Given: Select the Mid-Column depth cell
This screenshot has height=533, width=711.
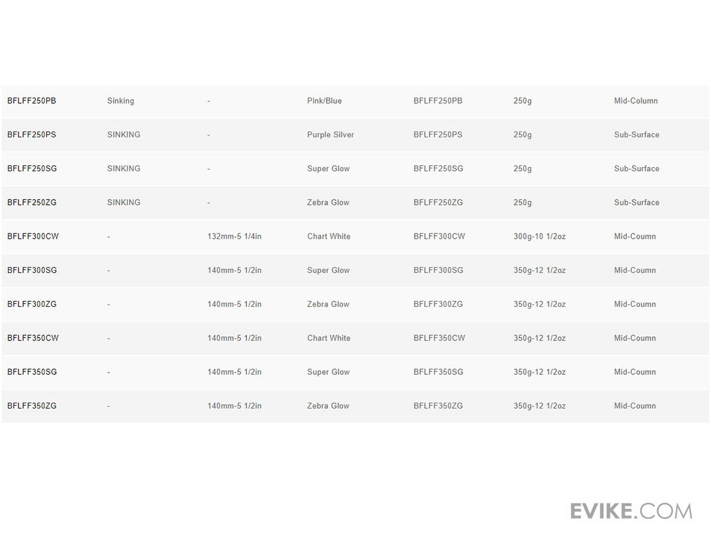Looking at the screenshot, I should point(636,101).
